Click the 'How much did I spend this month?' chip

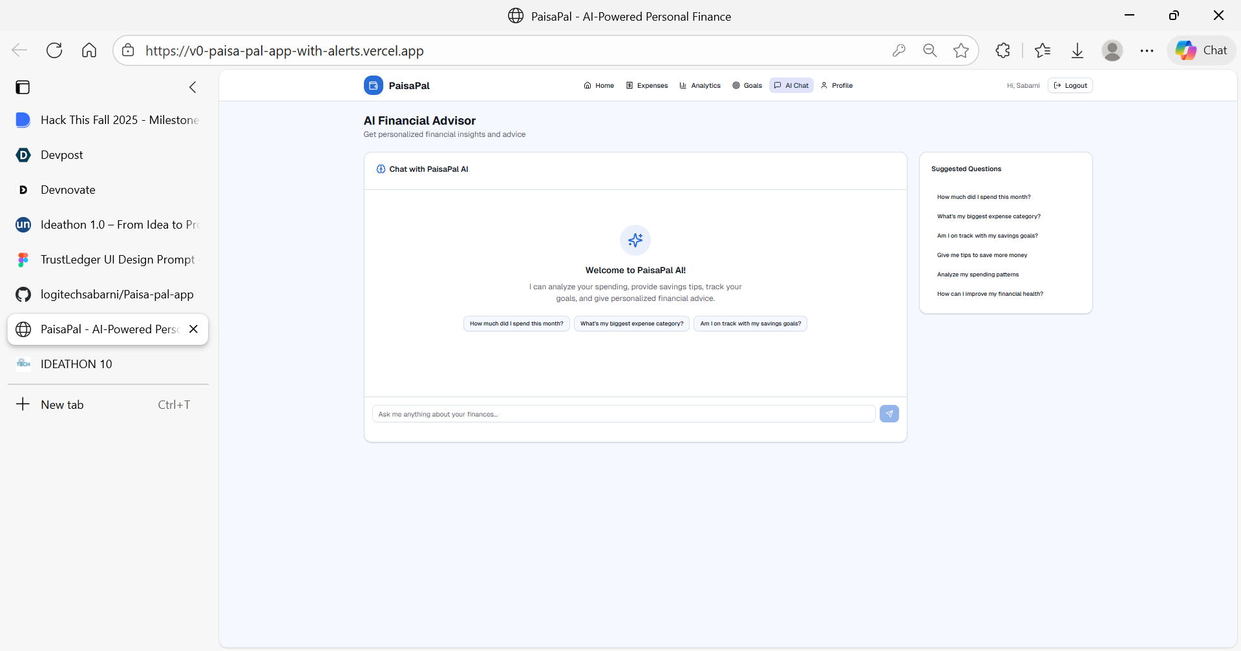tap(516, 324)
